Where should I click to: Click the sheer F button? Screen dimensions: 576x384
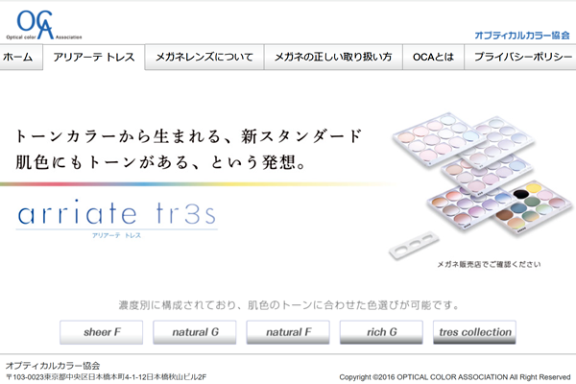click(x=101, y=332)
